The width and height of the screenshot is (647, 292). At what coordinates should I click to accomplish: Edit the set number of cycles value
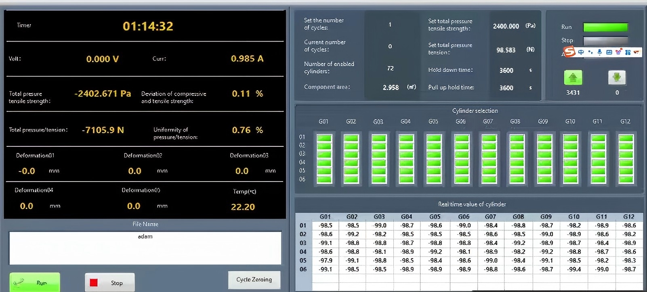pos(390,25)
